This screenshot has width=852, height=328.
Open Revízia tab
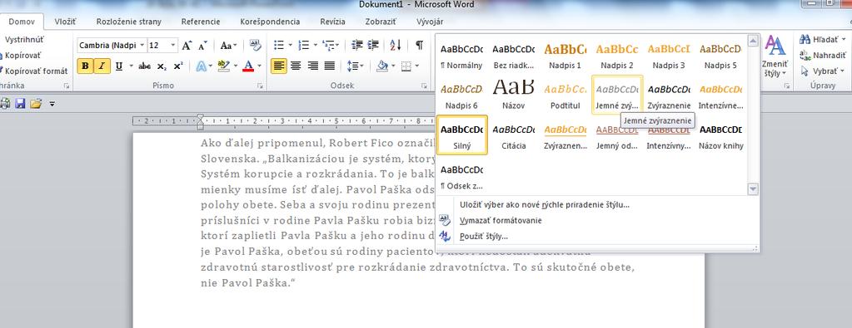(332, 22)
